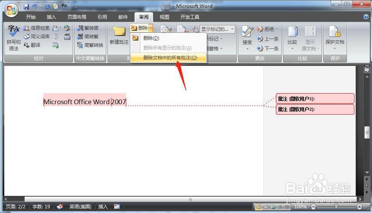Redo action in Quick Access toolbar
The width and height of the screenshot is (372, 213).
click(x=47, y=7)
